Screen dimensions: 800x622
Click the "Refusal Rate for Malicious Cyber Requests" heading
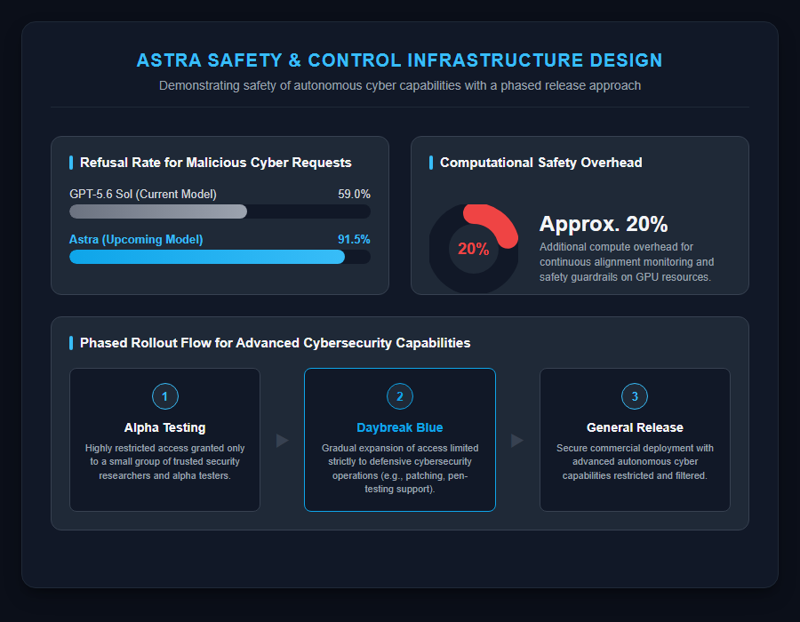click(216, 163)
